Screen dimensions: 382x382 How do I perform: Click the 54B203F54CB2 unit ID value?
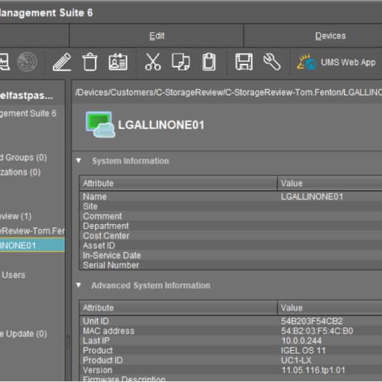click(312, 321)
